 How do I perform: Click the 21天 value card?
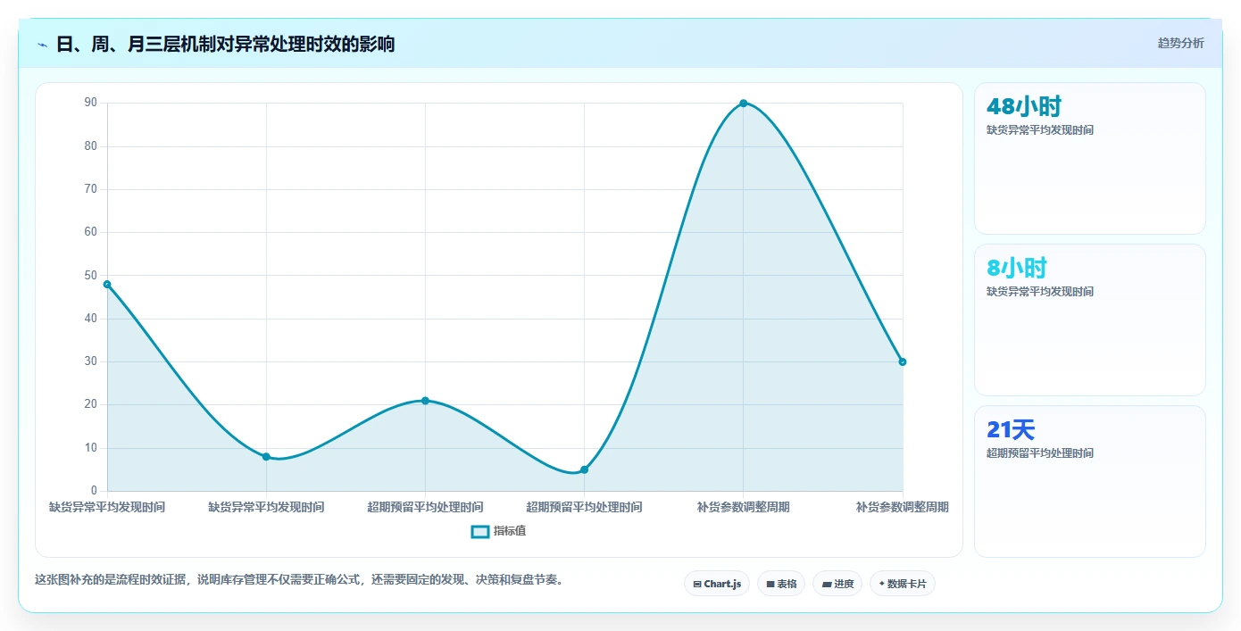1090,481
